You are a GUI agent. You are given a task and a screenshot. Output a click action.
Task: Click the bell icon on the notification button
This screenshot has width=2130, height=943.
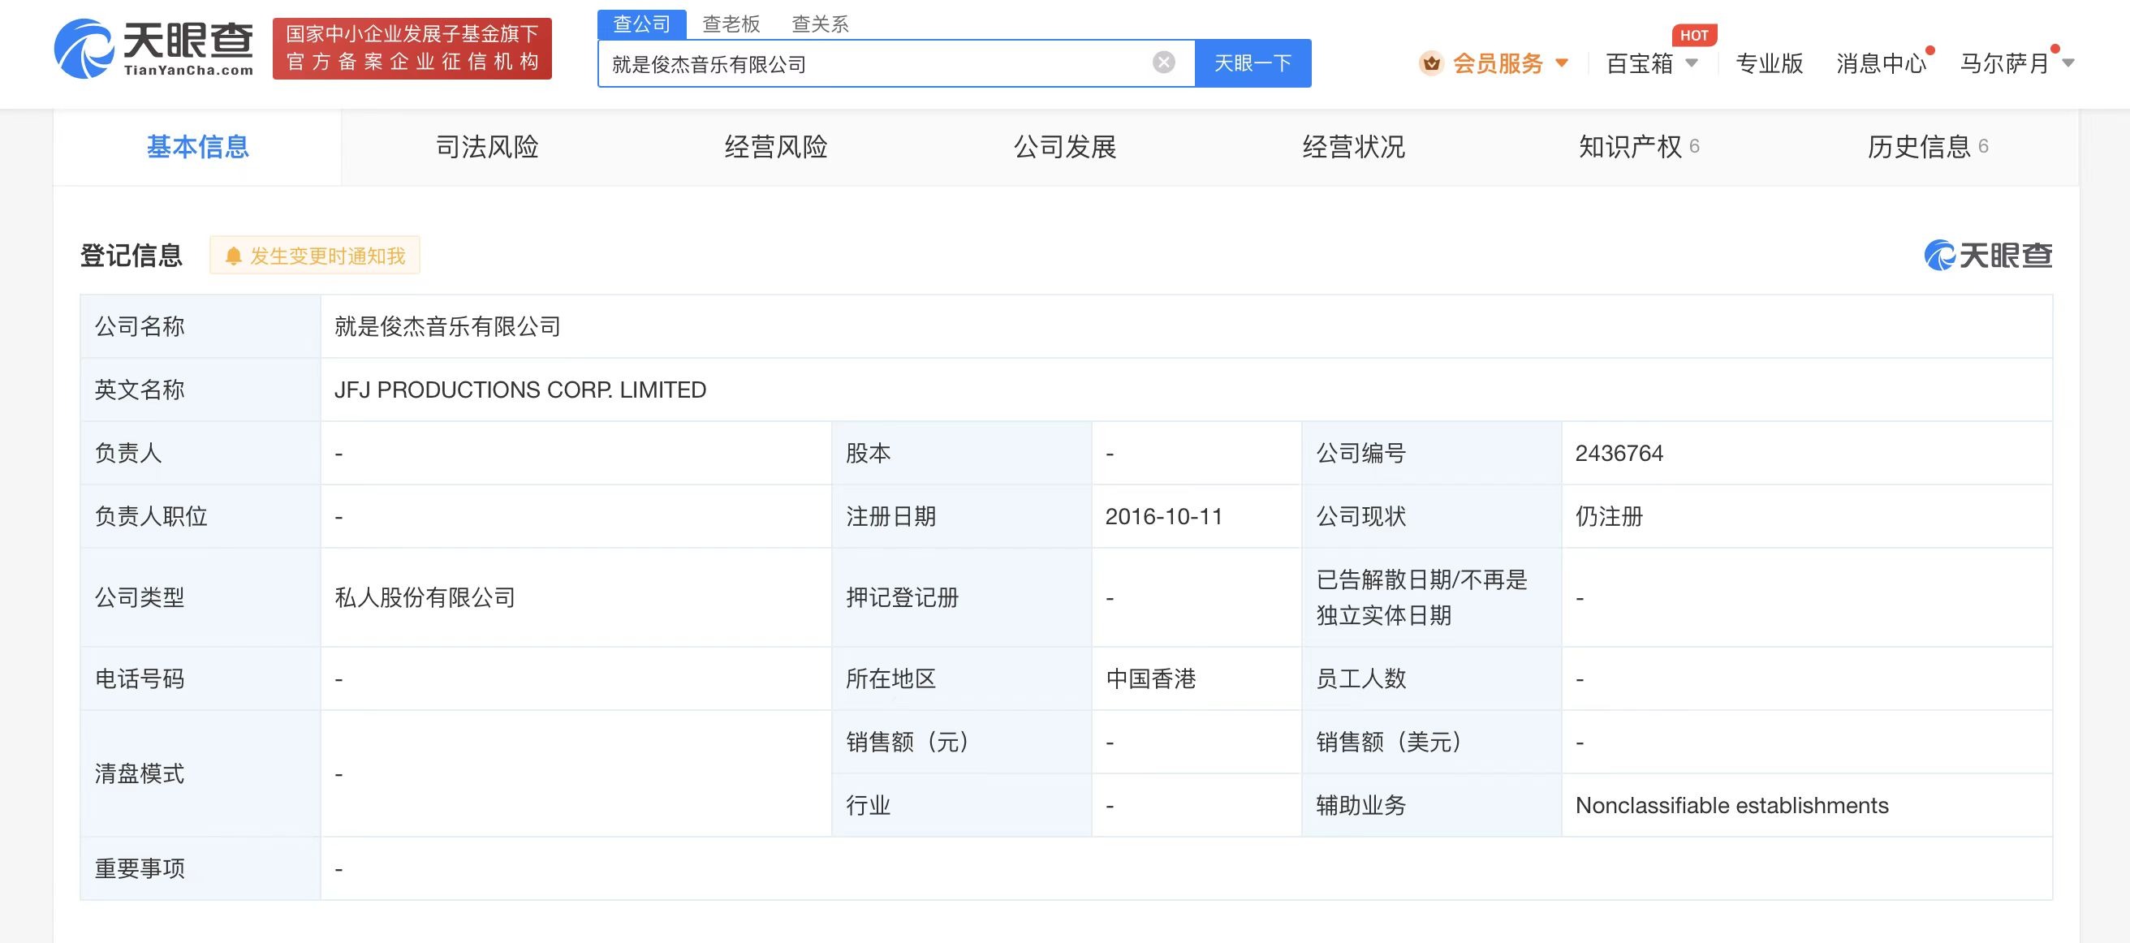click(233, 256)
